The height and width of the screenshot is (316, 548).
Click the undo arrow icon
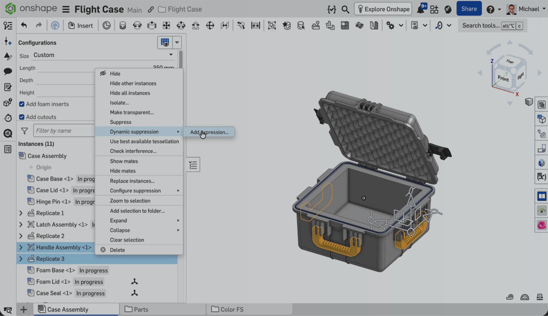click(x=24, y=25)
